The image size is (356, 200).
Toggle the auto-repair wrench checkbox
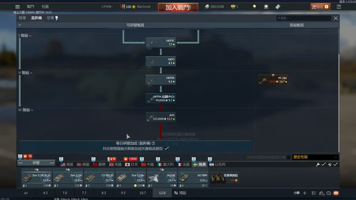point(323,164)
